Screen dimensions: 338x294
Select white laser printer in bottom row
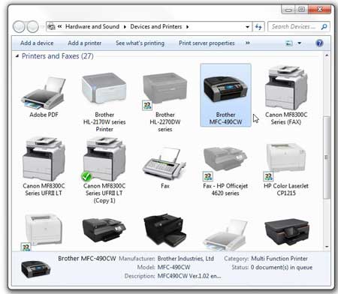click(44, 229)
